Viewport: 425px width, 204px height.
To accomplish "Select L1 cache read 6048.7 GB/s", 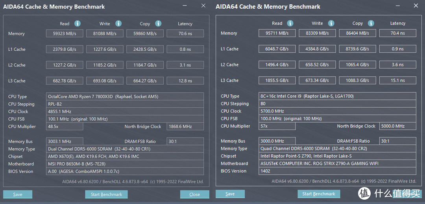I will pos(277,49).
